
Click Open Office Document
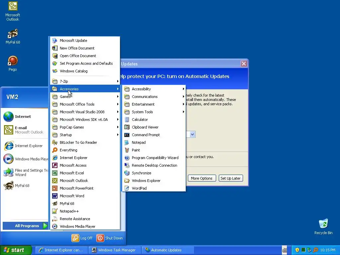pos(85,55)
